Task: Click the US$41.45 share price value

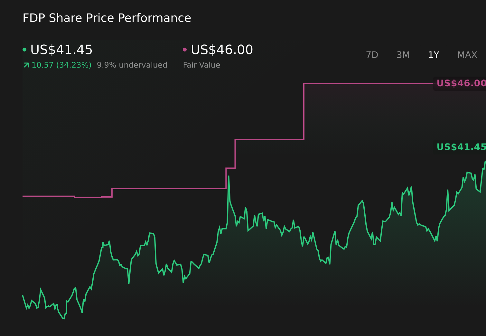Action: 61,50
